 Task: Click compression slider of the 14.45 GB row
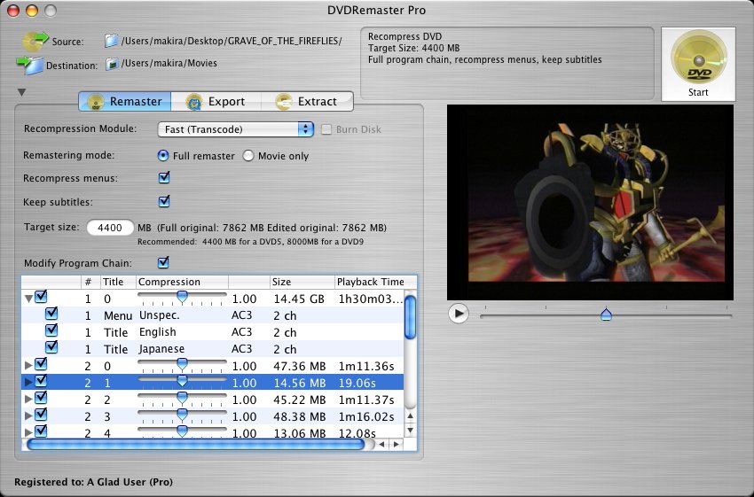coord(182,298)
